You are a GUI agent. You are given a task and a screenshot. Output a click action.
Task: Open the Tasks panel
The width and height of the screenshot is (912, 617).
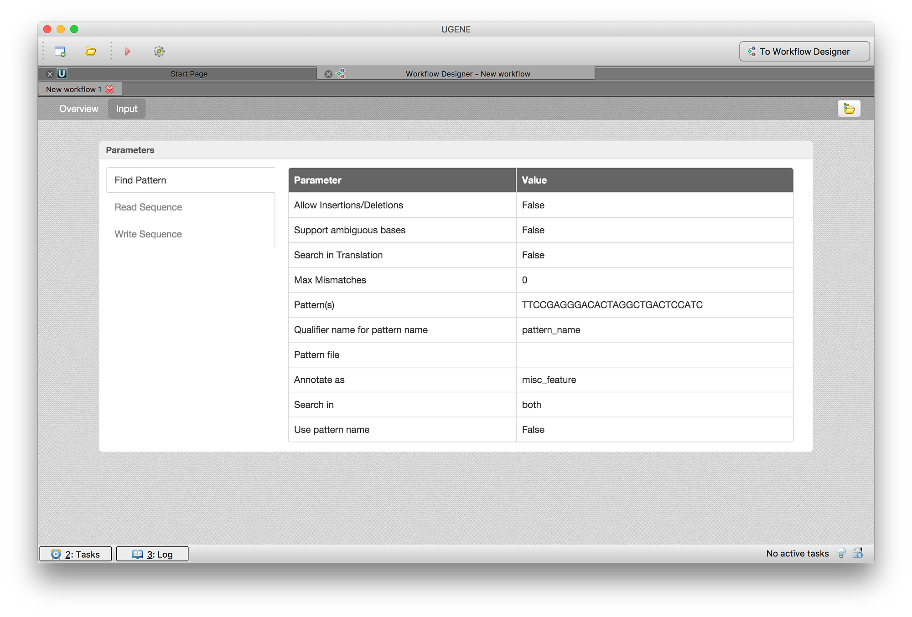76,554
